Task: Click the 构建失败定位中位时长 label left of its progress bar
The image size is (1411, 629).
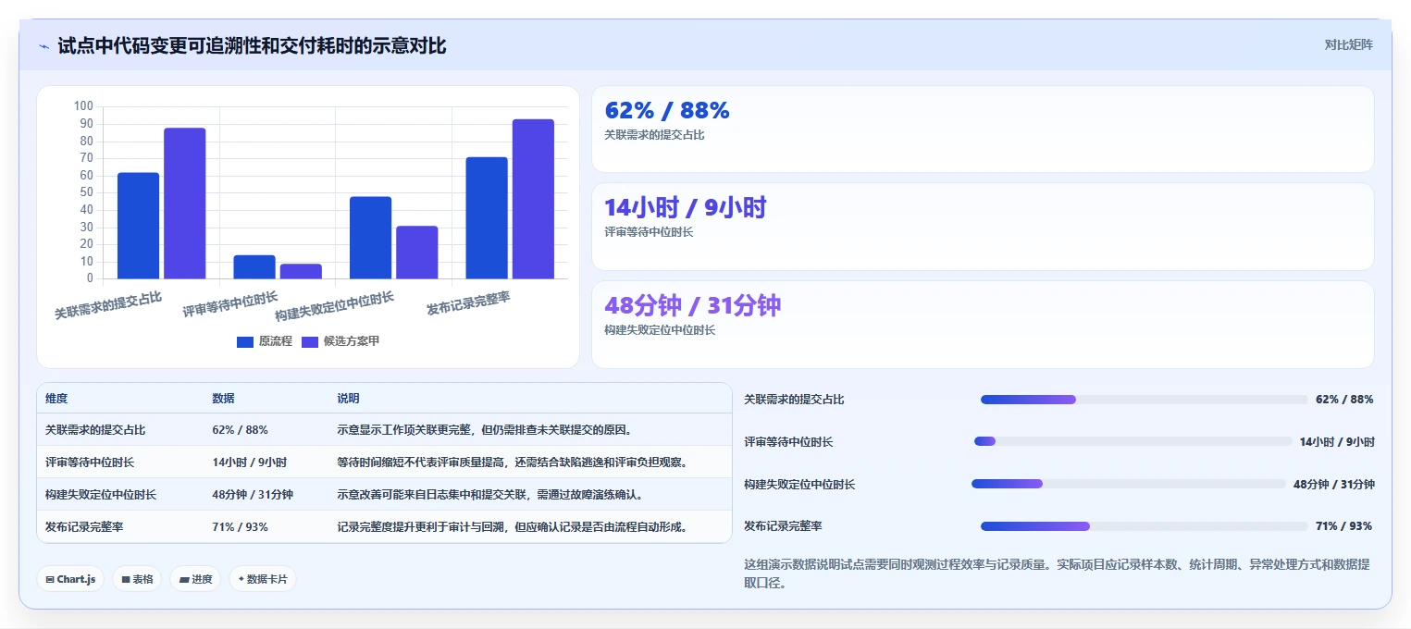Action: (799, 485)
